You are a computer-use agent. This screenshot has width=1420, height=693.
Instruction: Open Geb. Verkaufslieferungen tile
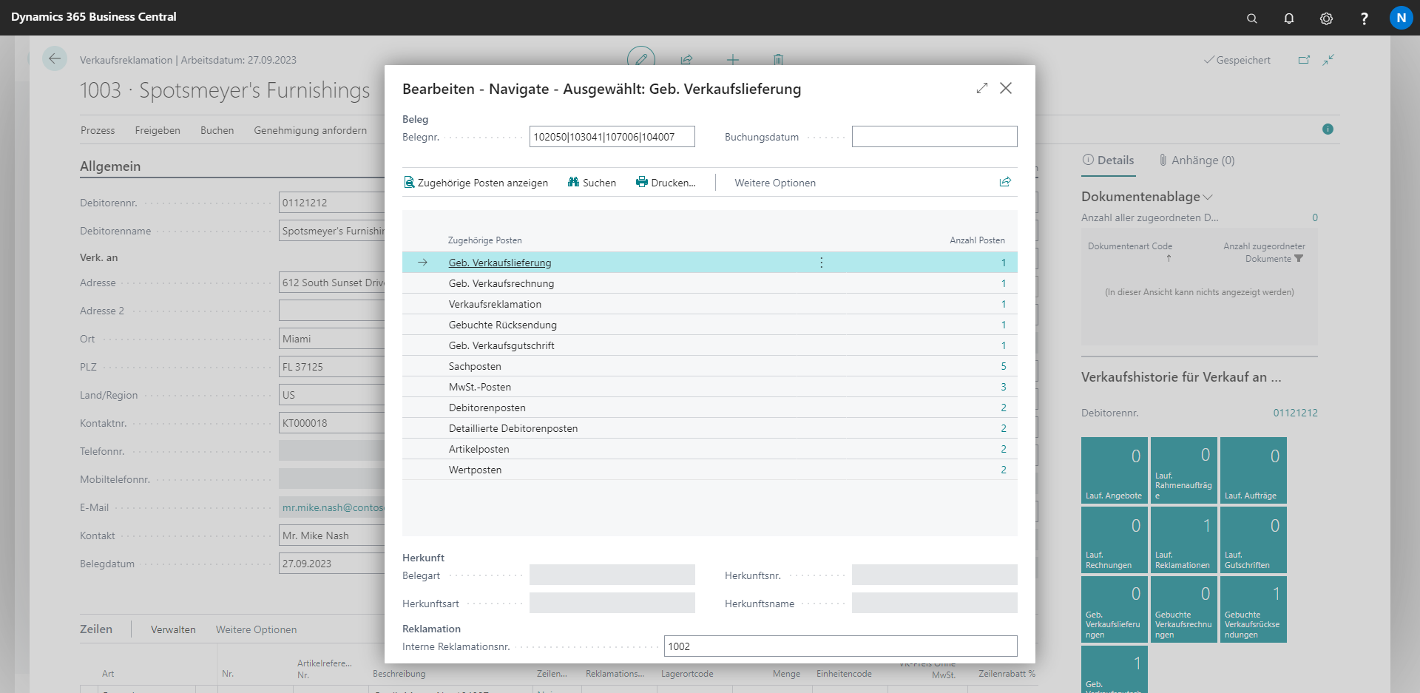pyautogui.click(x=1115, y=609)
